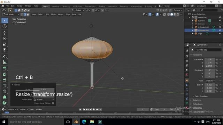Select the Scale tool
The height and width of the screenshot is (125, 223).
5,44
